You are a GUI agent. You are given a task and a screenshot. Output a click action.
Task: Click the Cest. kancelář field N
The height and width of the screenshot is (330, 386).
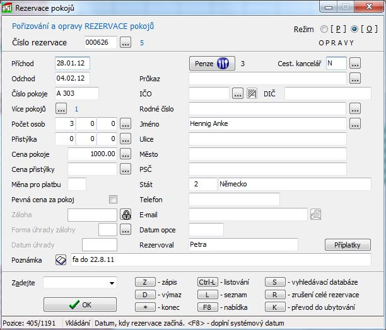(336, 63)
